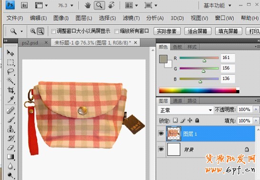Screen dimensions: 260x180
Task: Select the History Brush tool
Action: click(10, 138)
